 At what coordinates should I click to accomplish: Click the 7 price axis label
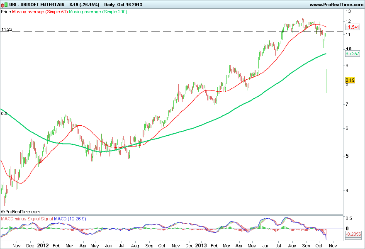pyautogui.click(x=347, y=104)
